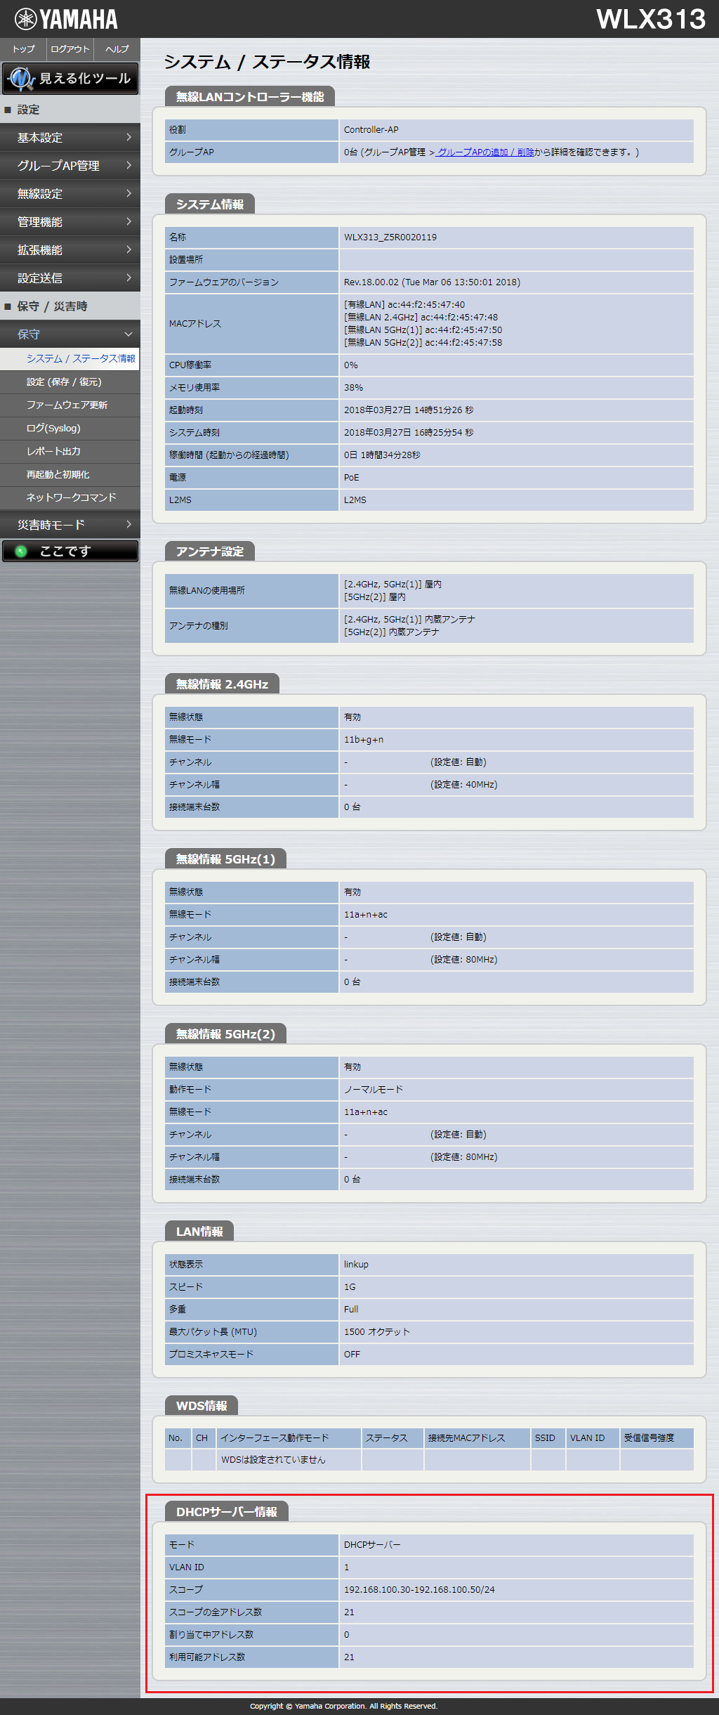Expand the 災害時モード menu

[x=70, y=525]
